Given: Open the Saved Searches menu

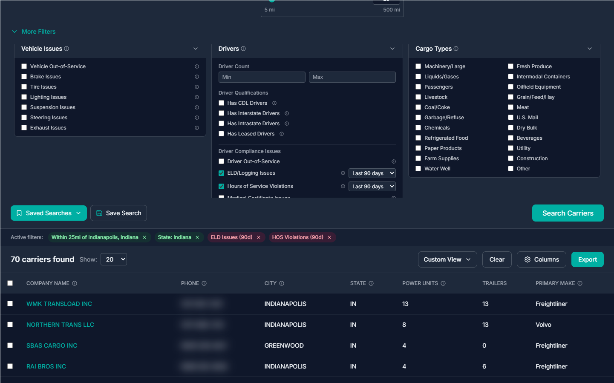Looking at the screenshot, I should click(49, 213).
